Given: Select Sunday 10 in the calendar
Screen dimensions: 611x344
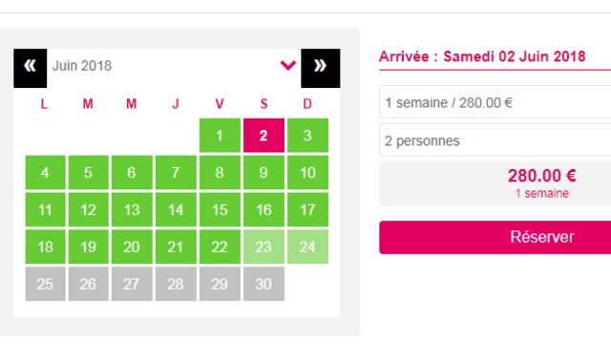Looking at the screenshot, I should 307,172.
